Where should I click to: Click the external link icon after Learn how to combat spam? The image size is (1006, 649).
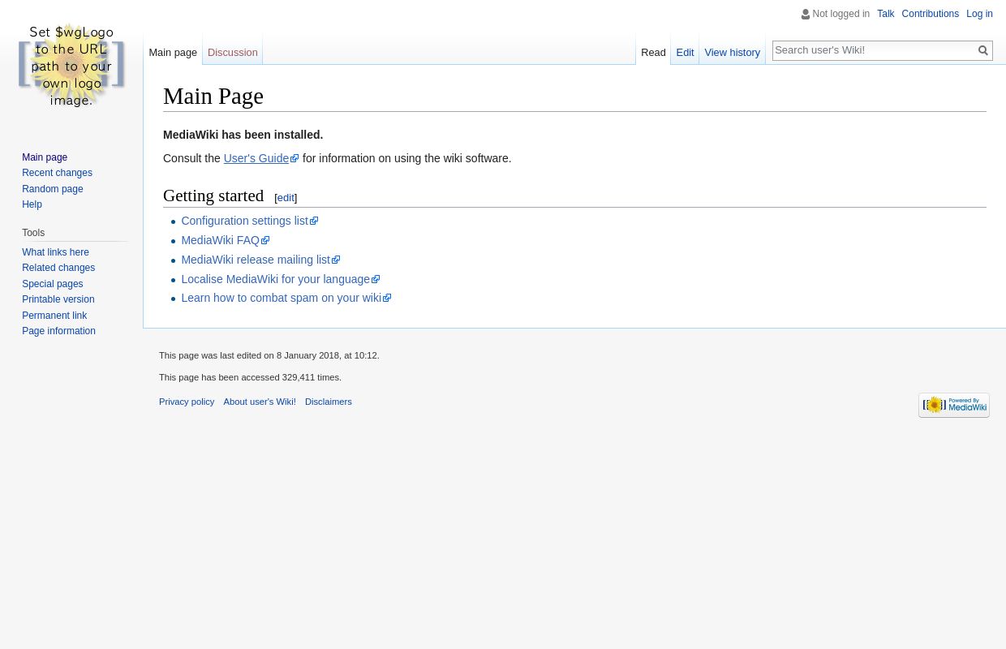387,298
